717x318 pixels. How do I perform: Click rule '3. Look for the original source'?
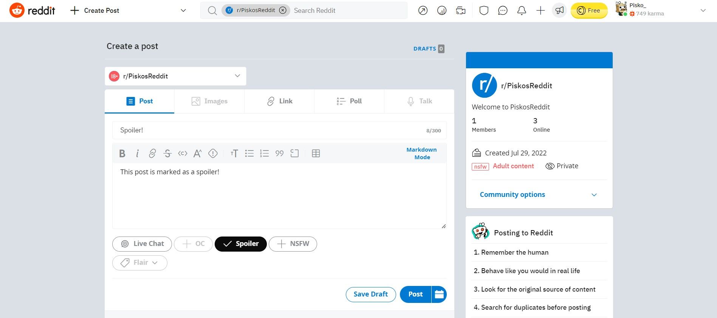(534, 289)
